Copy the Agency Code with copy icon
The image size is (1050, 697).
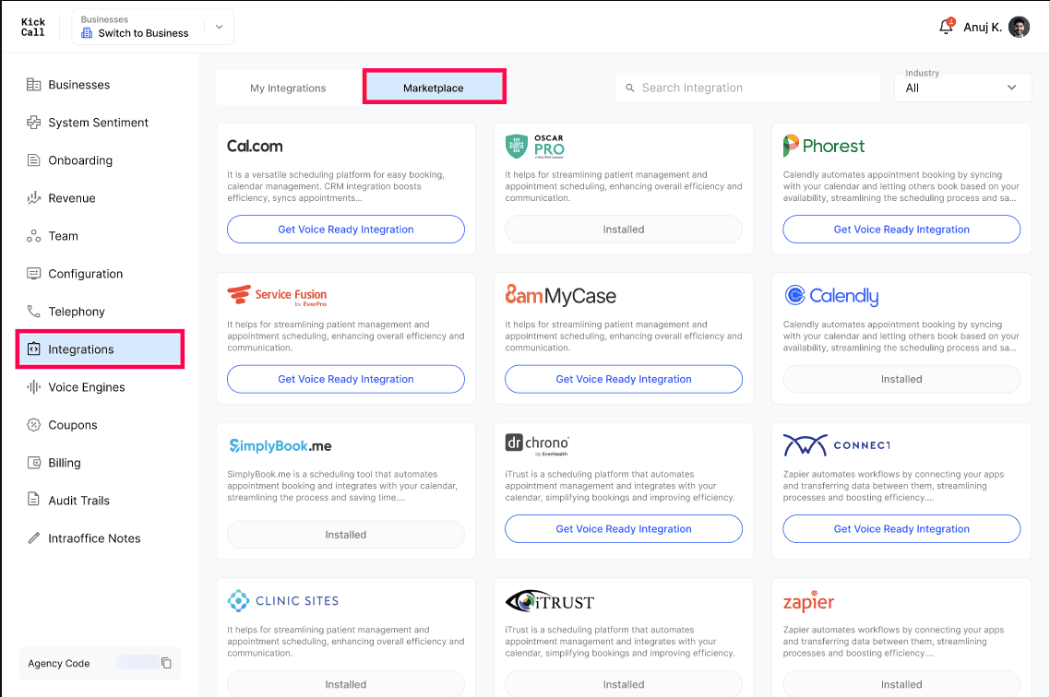pos(166,663)
